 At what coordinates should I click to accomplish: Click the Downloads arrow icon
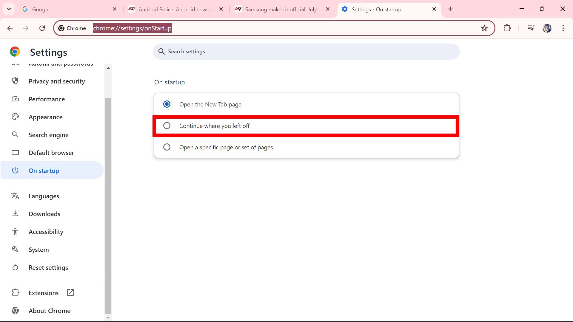pyautogui.click(x=15, y=213)
